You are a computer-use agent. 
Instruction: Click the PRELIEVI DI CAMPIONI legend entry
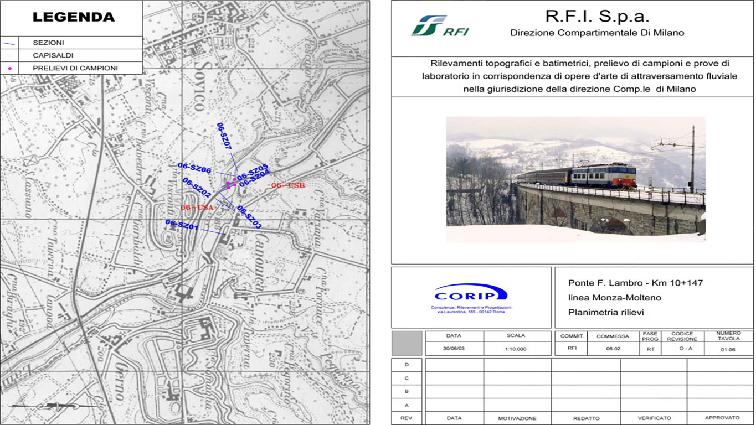[x=75, y=68]
